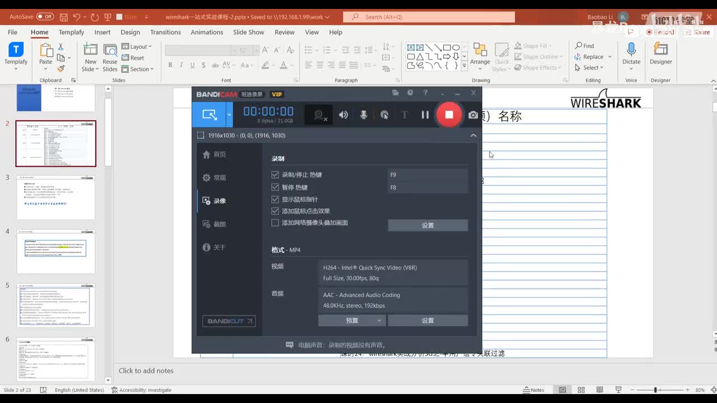Click the Reset slide button
Image resolution: width=717 pixels, height=403 pixels.
coord(133,58)
